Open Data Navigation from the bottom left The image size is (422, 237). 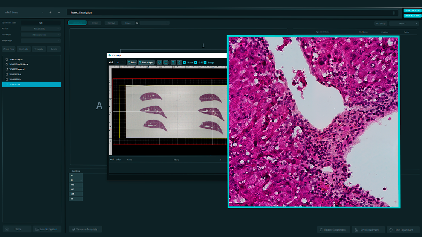[46, 229]
